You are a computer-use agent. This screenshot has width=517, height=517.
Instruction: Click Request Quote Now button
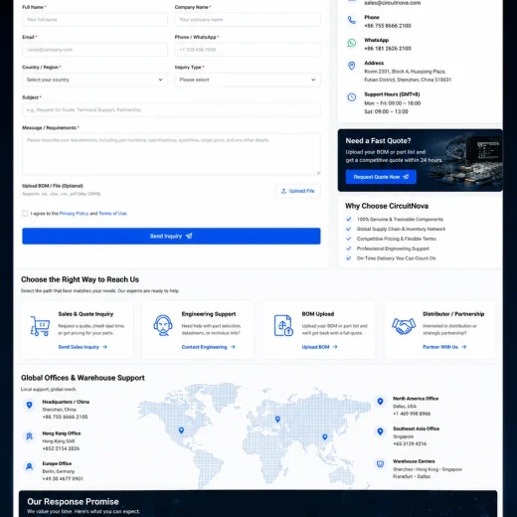(x=381, y=177)
